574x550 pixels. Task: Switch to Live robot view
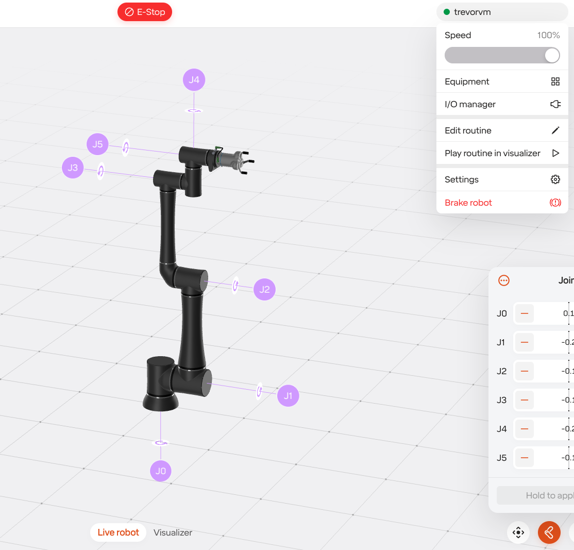(x=118, y=532)
